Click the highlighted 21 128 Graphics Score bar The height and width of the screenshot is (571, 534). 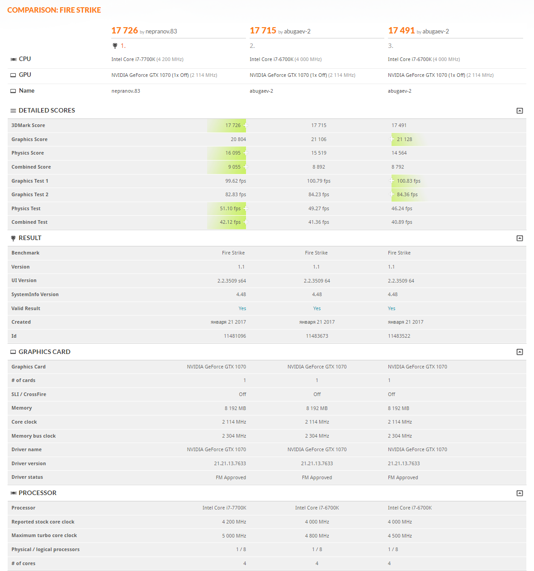coord(407,139)
